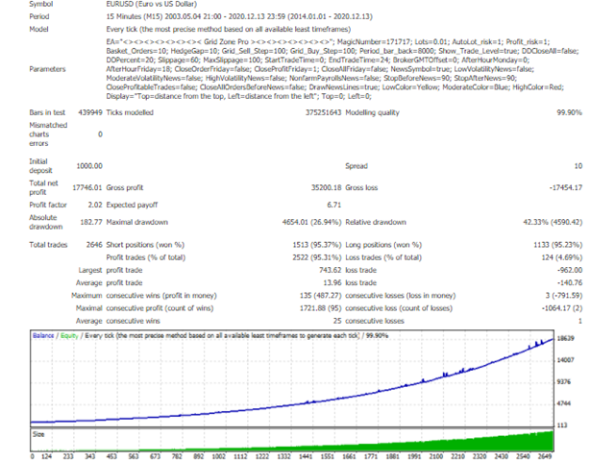This screenshot has height=461, width=615.
Task: Click the consecutive wins value 135 (487.27)
Action: point(320,296)
